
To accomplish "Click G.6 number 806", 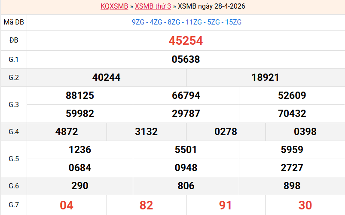I will [186, 186].
